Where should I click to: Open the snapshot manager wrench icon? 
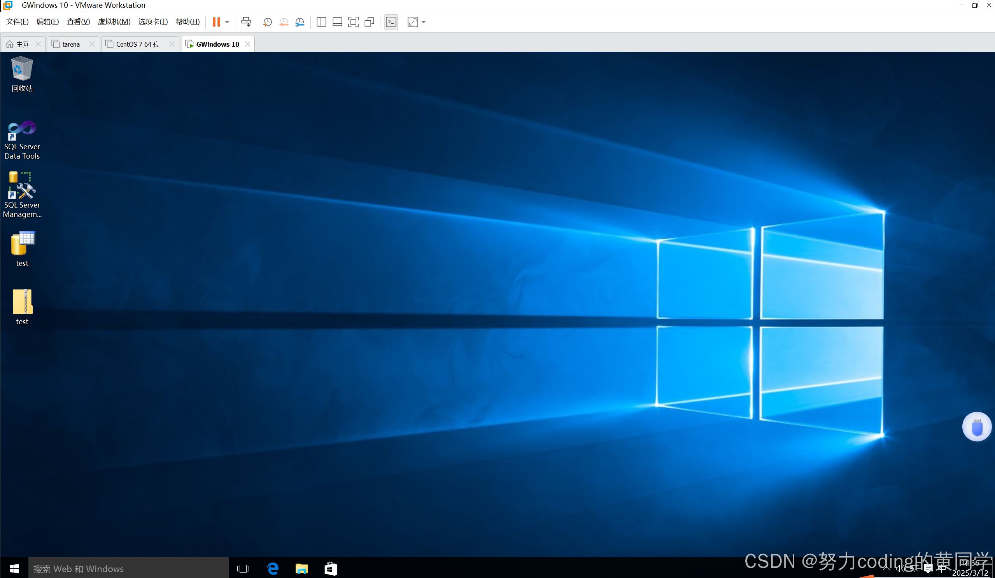[x=300, y=22]
